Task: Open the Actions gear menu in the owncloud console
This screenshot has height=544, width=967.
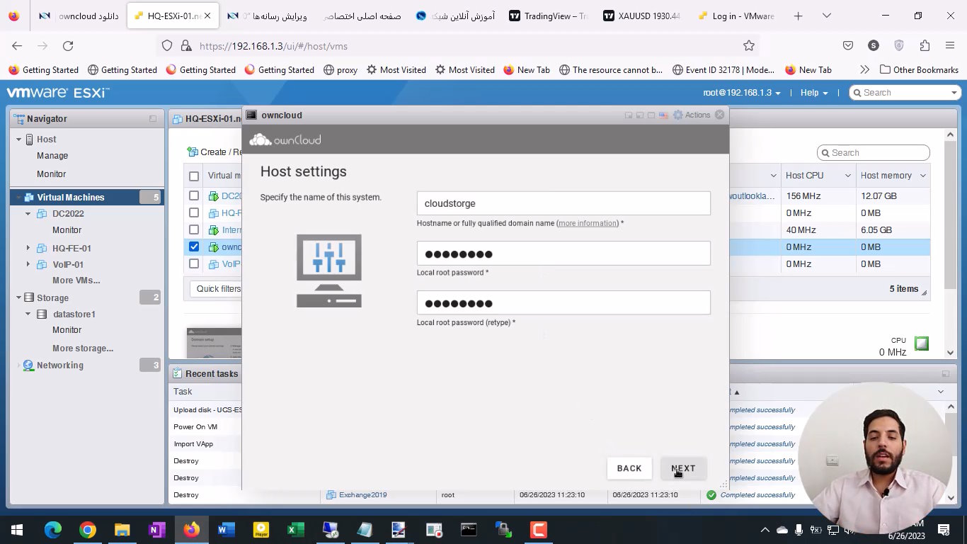Action: 691,115
